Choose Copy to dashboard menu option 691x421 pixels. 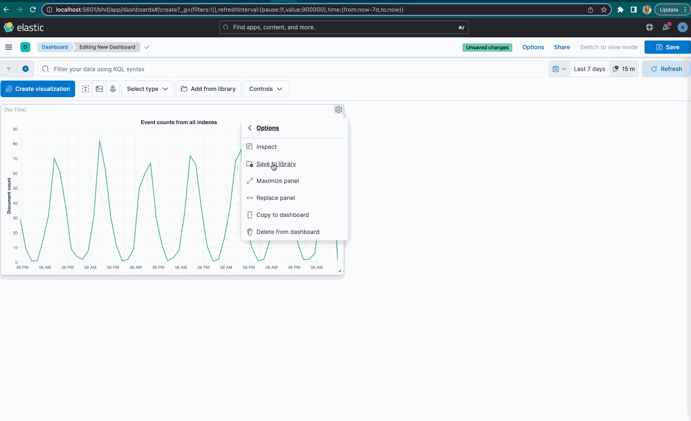click(282, 215)
